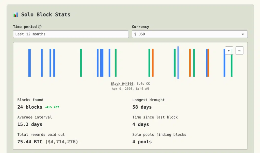Select the lone green bar between blue groups
The image size is (260, 153).
tap(81, 63)
